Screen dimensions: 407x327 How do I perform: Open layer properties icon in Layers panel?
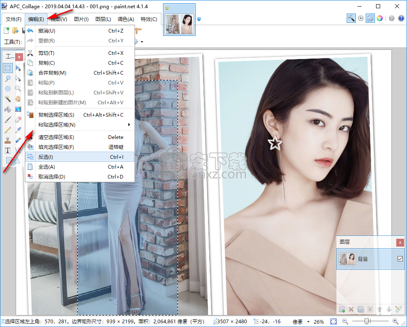398,309
